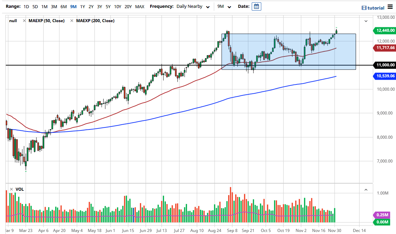The width and height of the screenshot is (396, 234).
Task: Remove the VOL indicator from the chart
Action: click(x=11, y=189)
